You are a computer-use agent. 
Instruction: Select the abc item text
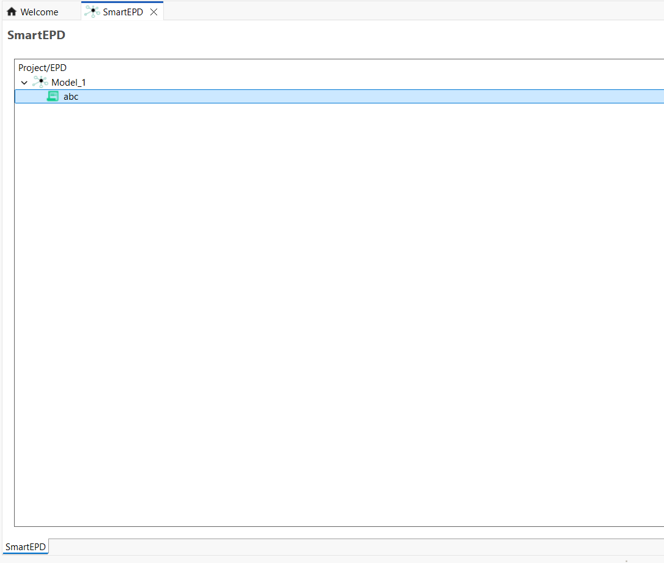[71, 97]
